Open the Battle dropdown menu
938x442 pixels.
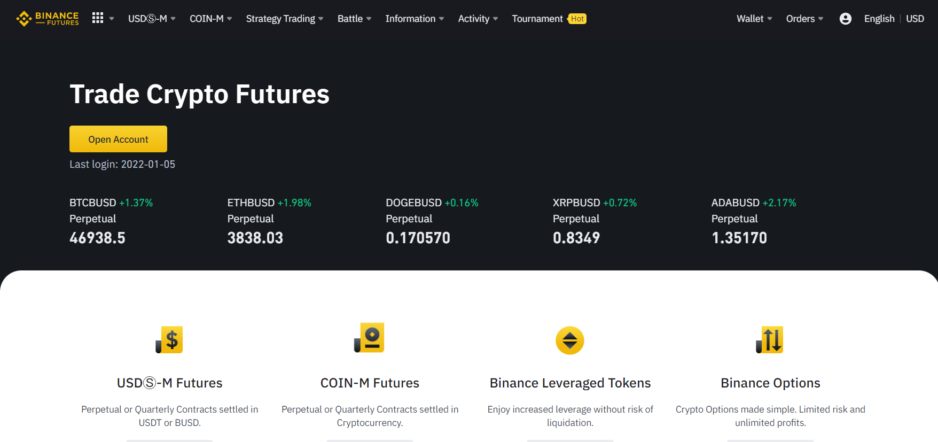click(354, 19)
